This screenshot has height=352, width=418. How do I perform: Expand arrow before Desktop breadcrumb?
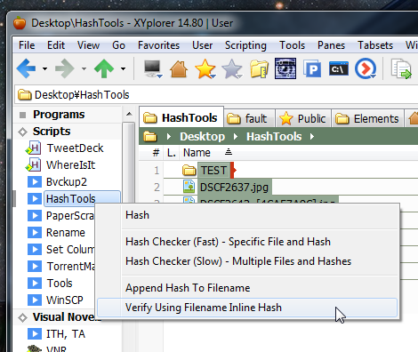(169, 137)
